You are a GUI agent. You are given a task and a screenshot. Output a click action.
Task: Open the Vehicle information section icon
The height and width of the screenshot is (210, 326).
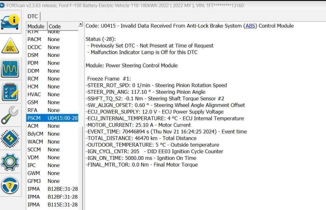pyautogui.click(x=10, y=22)
